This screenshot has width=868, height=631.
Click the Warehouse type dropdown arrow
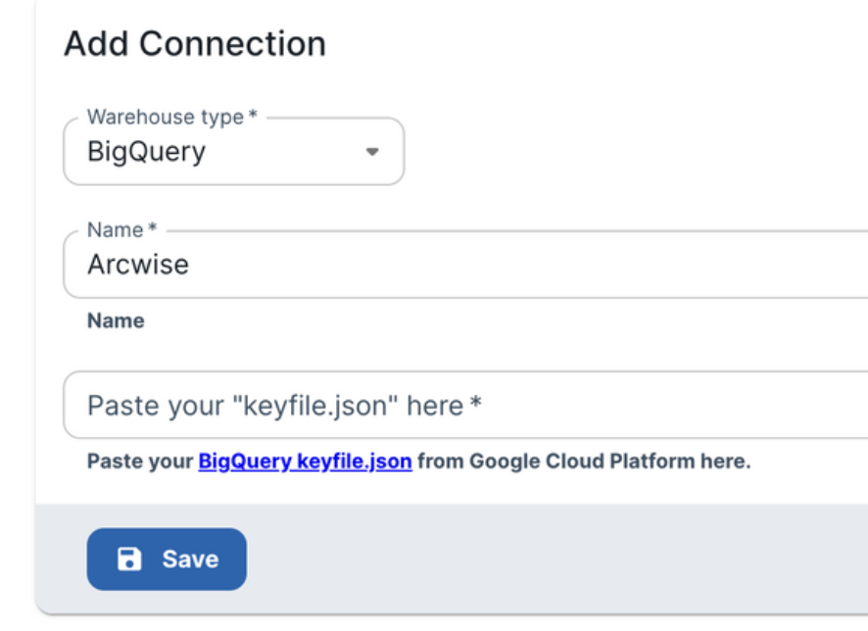(371, 153)
